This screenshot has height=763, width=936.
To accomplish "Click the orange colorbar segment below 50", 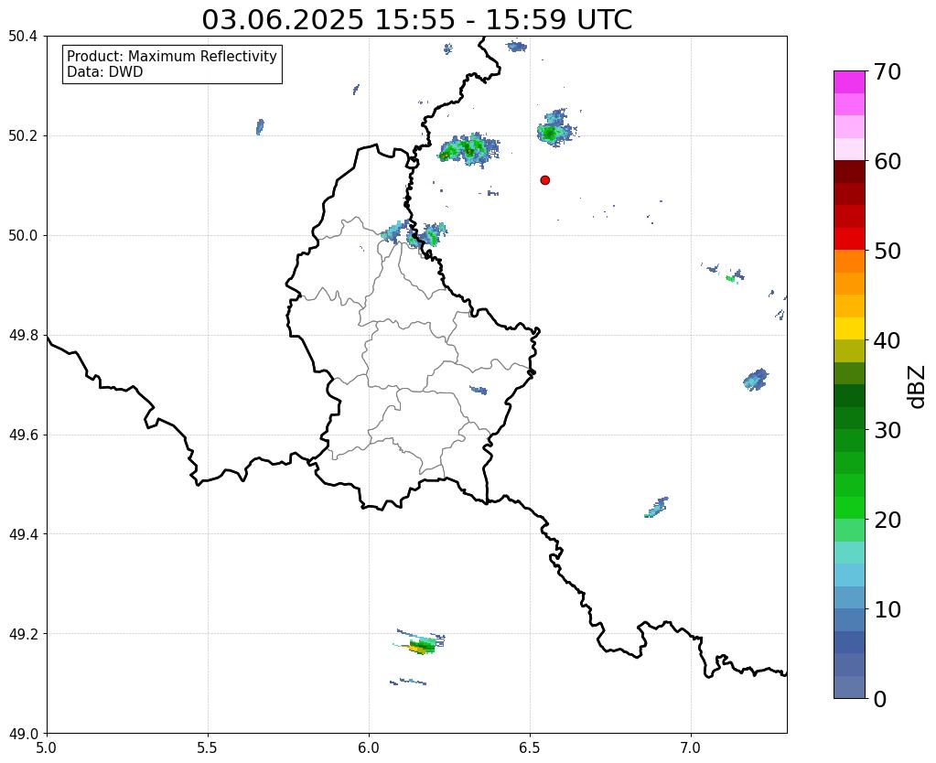I will point(849,261).
